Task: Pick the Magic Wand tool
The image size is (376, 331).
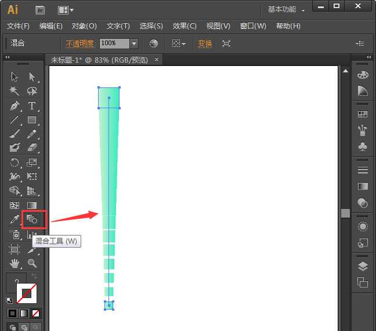Action: tap(15, 91)
